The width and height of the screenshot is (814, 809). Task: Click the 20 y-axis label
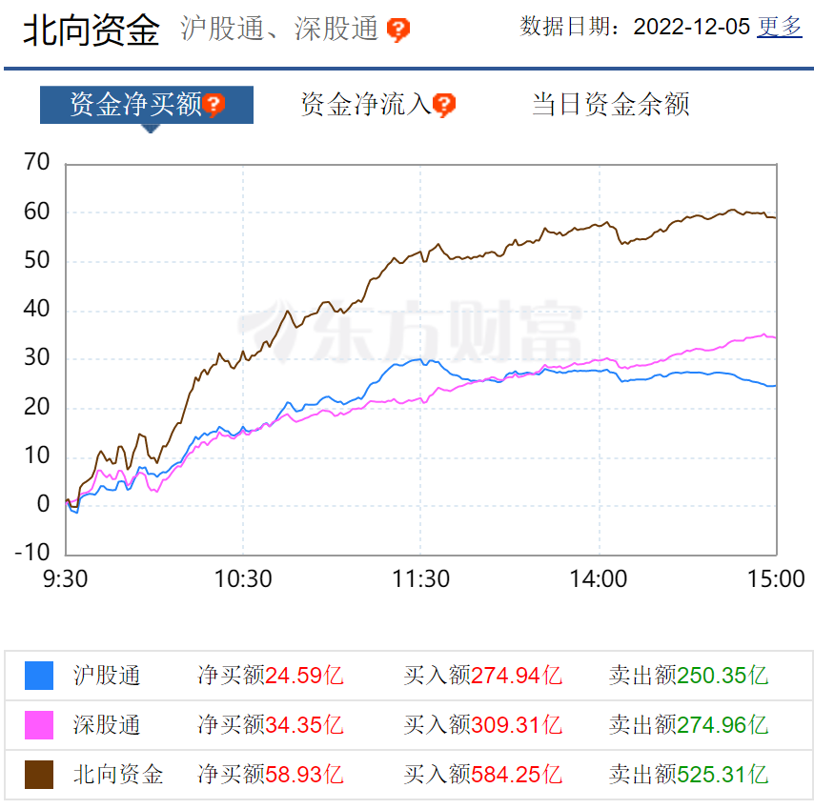tap(37, 407)
